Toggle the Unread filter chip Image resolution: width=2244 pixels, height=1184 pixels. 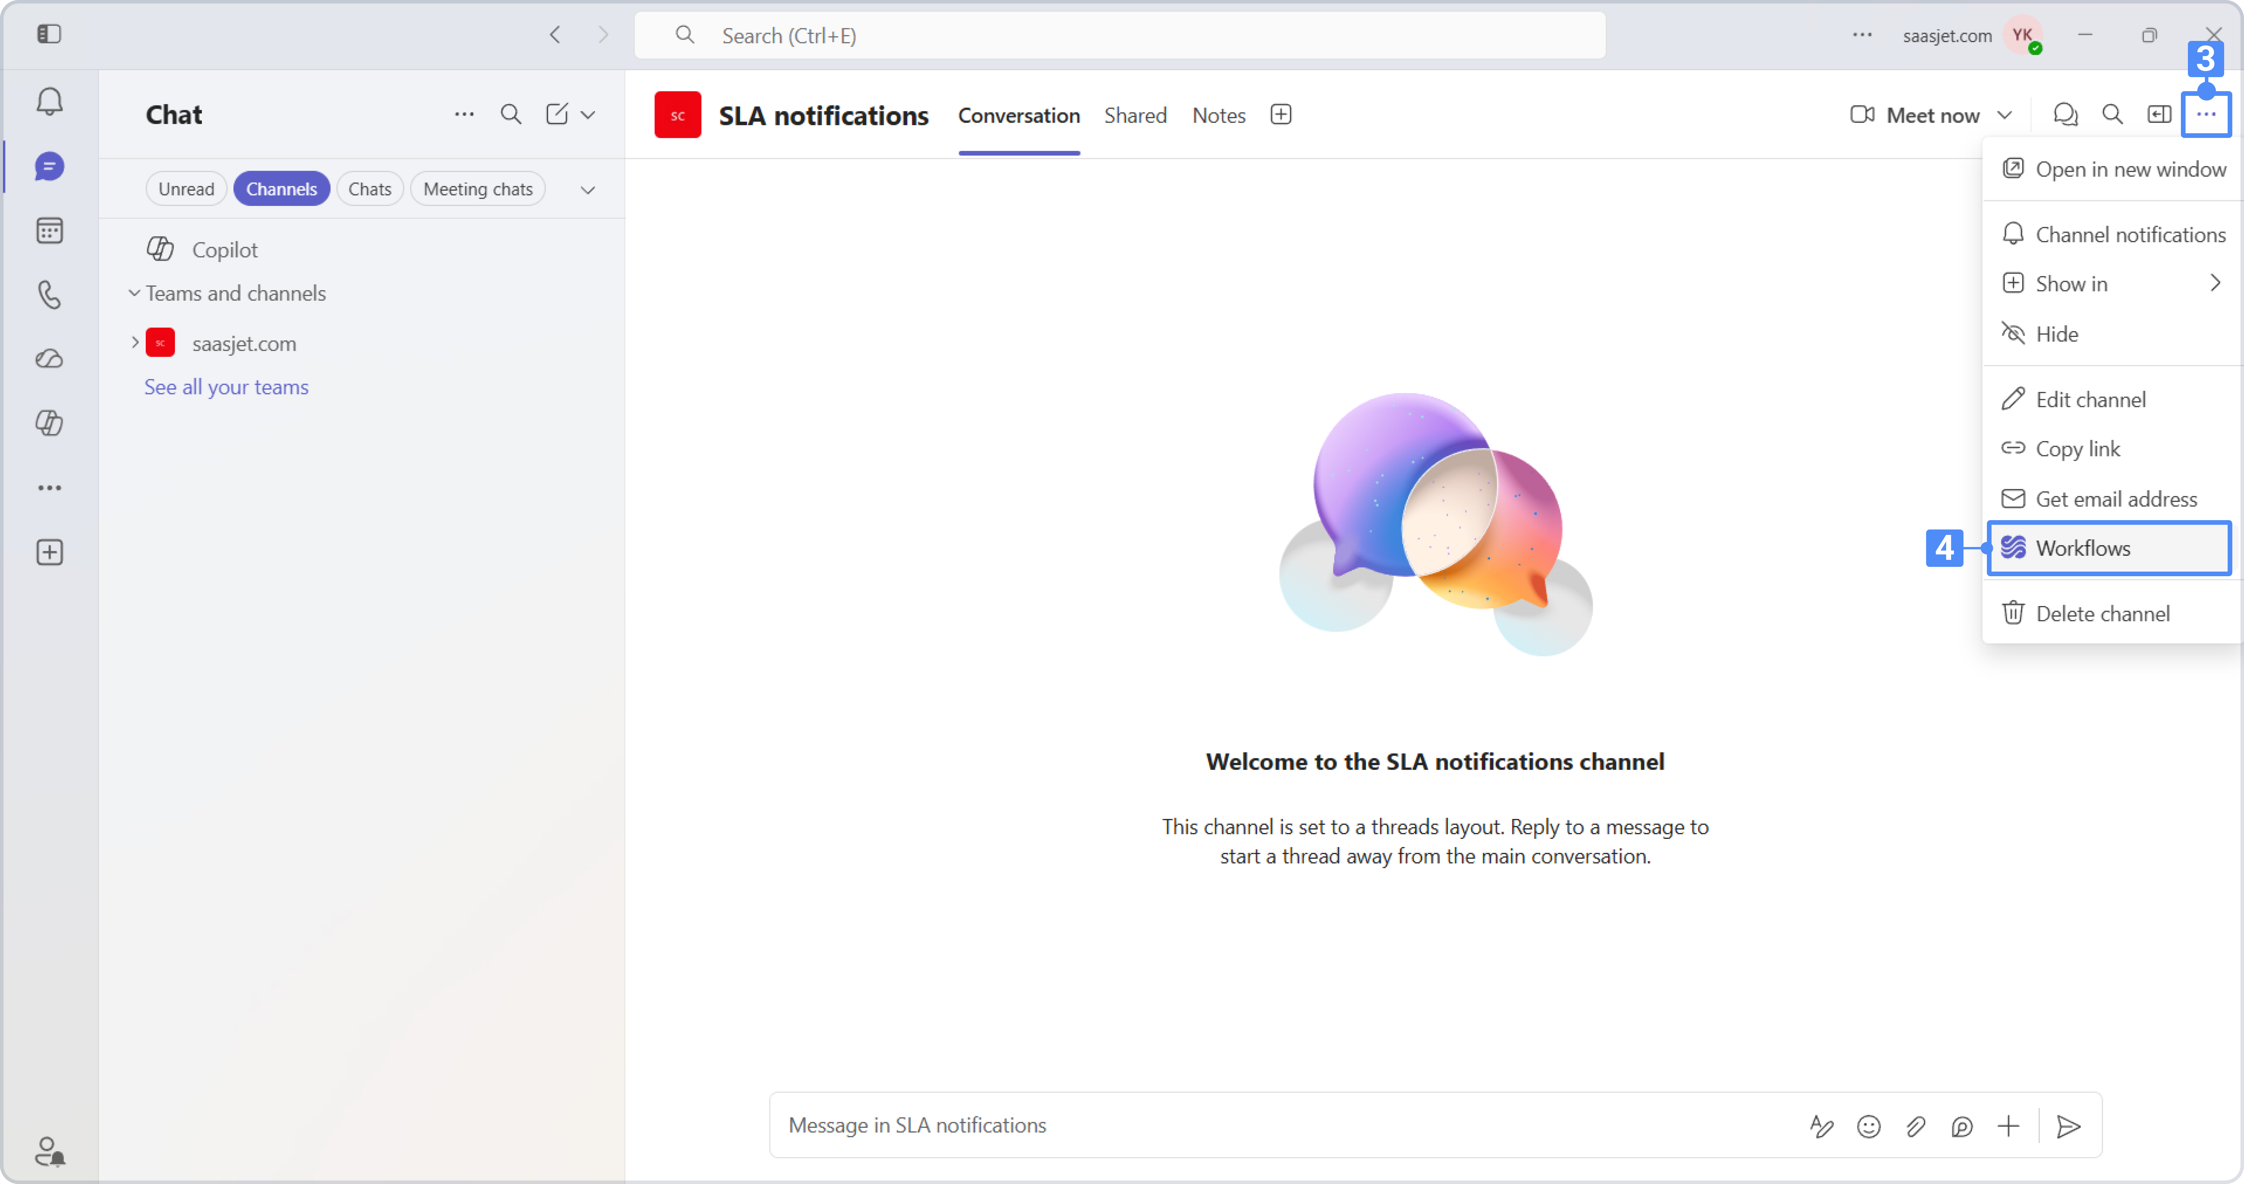(x=186, y=189)
